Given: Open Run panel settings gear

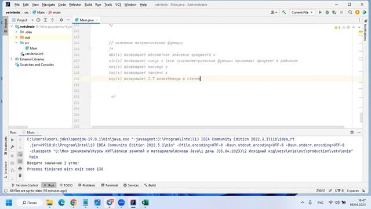Looking at the screenshot, I should pyautogui.click(x=352, y=132).
